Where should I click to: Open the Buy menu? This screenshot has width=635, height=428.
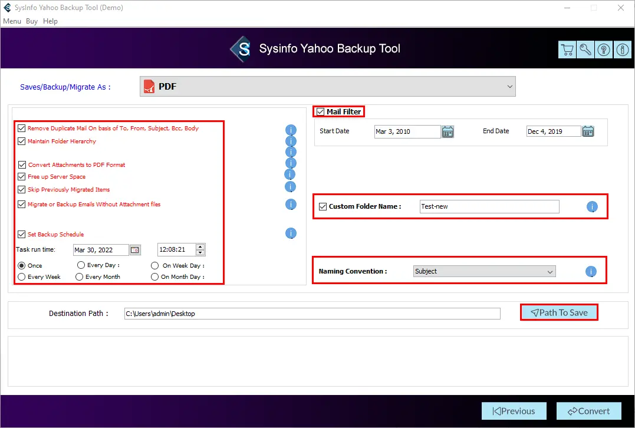(32, 21)
